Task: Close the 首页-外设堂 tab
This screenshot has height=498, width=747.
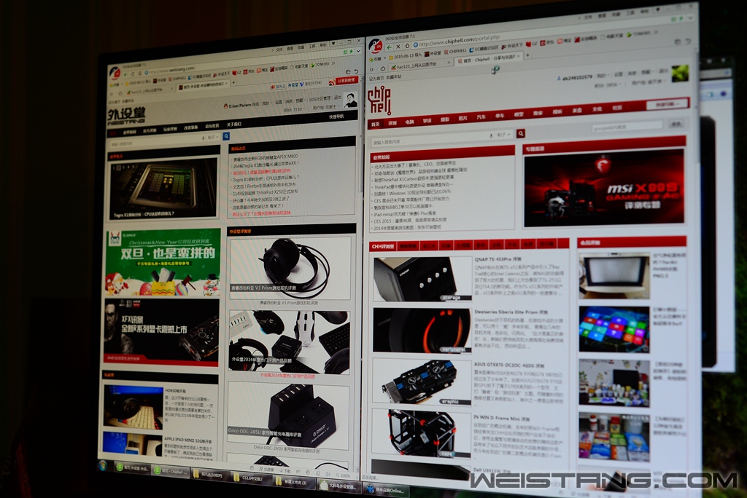Action: [227, 83]
